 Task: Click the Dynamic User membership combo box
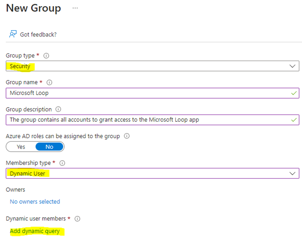click(149, 173)
